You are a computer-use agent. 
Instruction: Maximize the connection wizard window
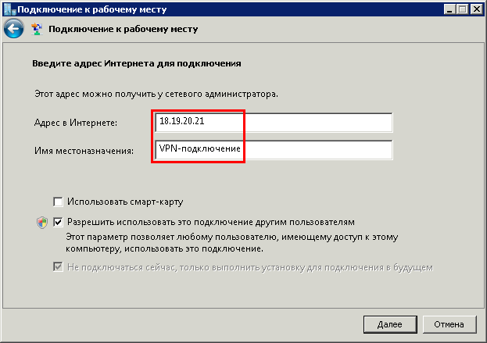(462, 9)
